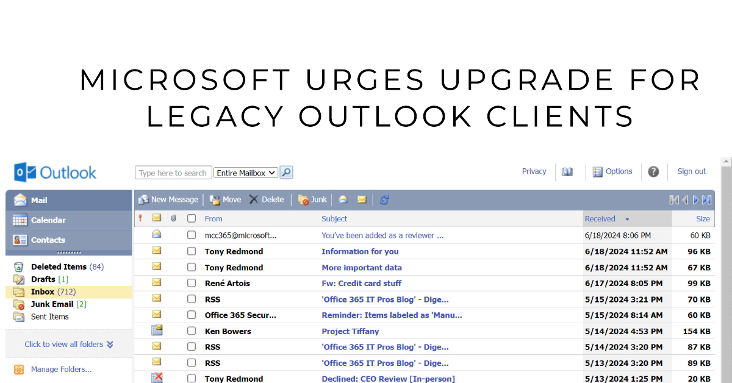Go to the last page arrow
Viewport: 732px width, 383px height.
pyautogui.click(x=706, y=200)
